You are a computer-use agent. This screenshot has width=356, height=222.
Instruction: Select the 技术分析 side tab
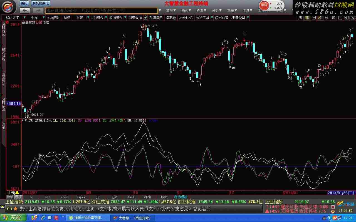tap(4, 54)
